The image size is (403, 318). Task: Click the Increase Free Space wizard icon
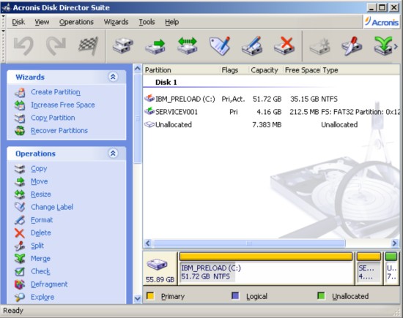20,105
